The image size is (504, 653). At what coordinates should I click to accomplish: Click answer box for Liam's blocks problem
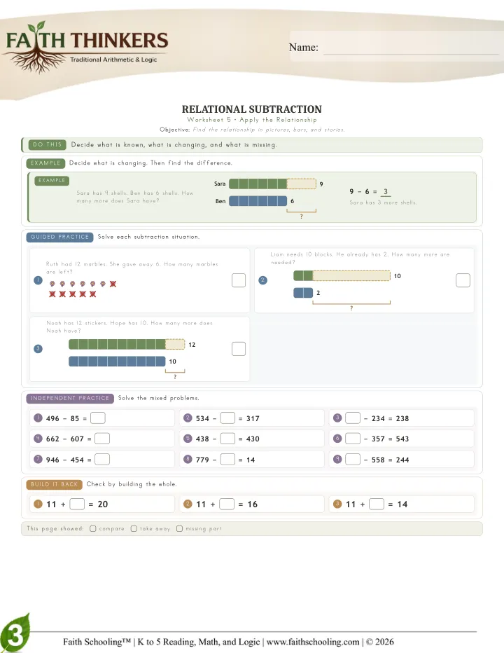463,280
